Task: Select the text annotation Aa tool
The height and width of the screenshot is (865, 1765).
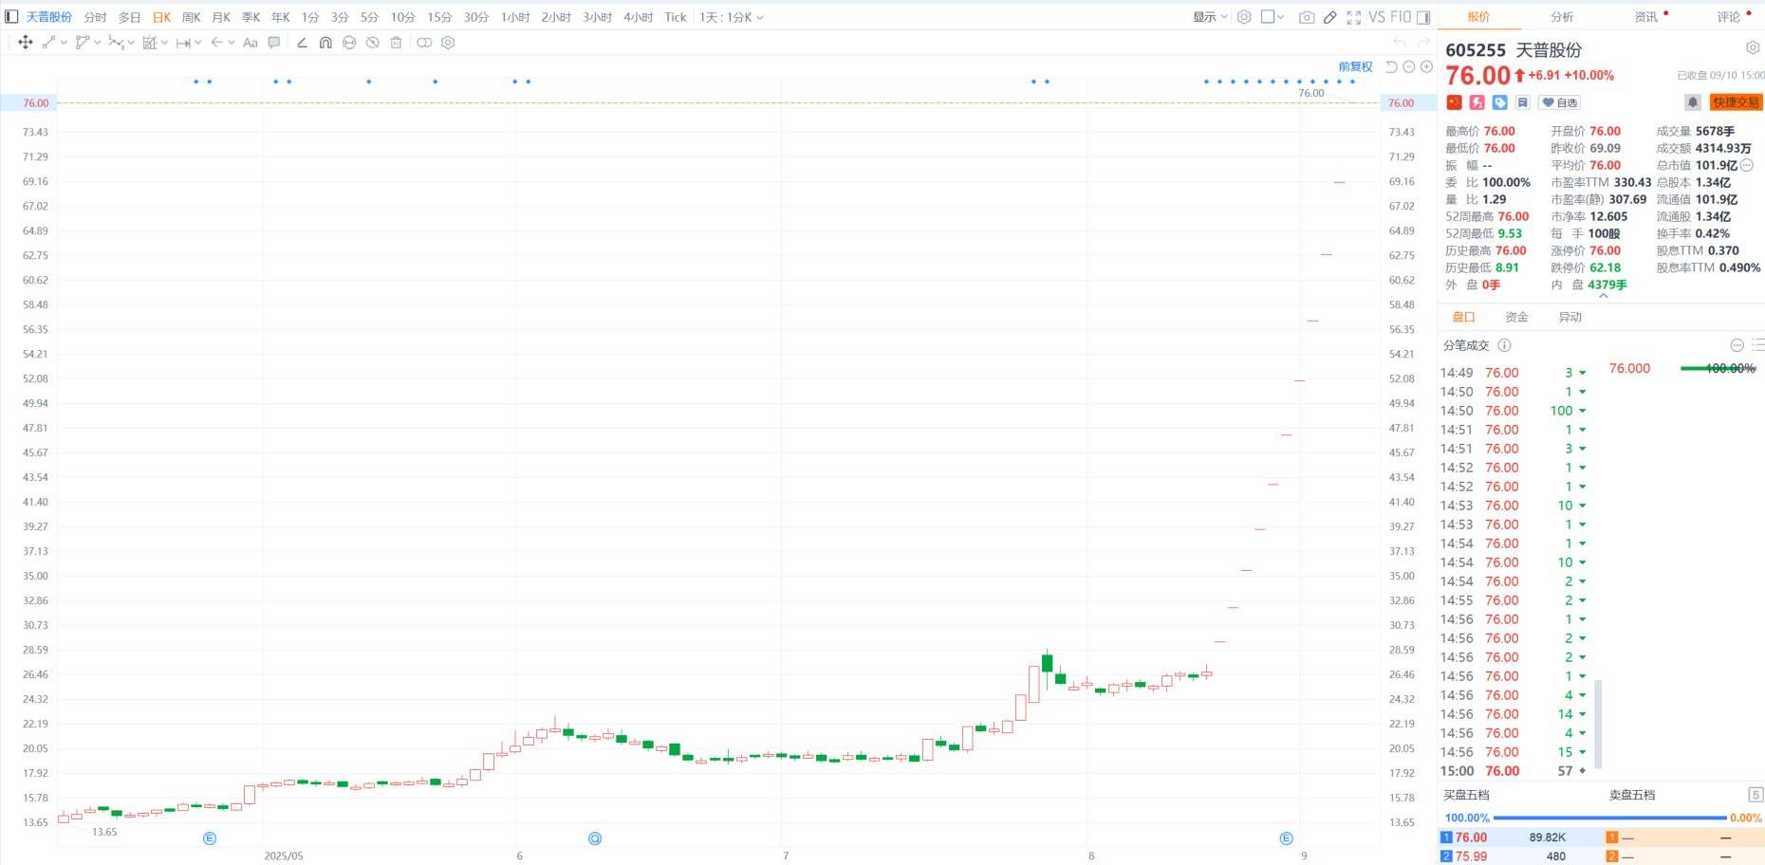Action: click(x=251, y=43)
